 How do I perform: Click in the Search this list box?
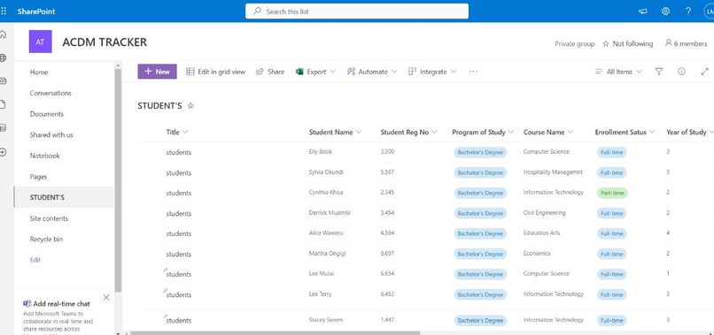point(356,11)
